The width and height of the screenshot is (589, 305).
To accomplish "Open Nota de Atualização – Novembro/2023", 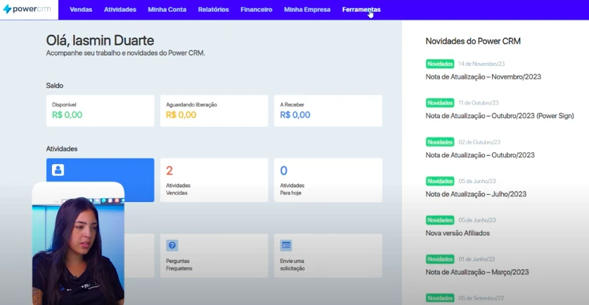I will point(483,77).
